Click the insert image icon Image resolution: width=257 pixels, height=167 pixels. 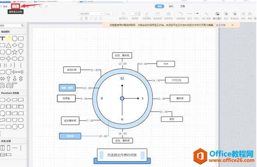pos(217,14)
